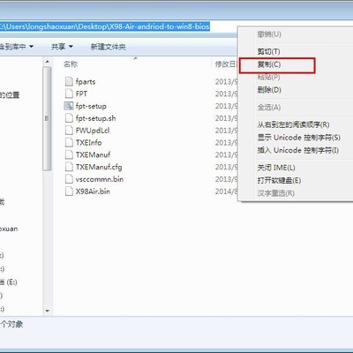Select the fpt-setup.sh file icon
The width and height of the screenshot is (353, 353).
pos(69,118)
